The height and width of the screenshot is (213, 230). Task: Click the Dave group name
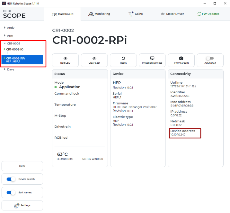11,69
